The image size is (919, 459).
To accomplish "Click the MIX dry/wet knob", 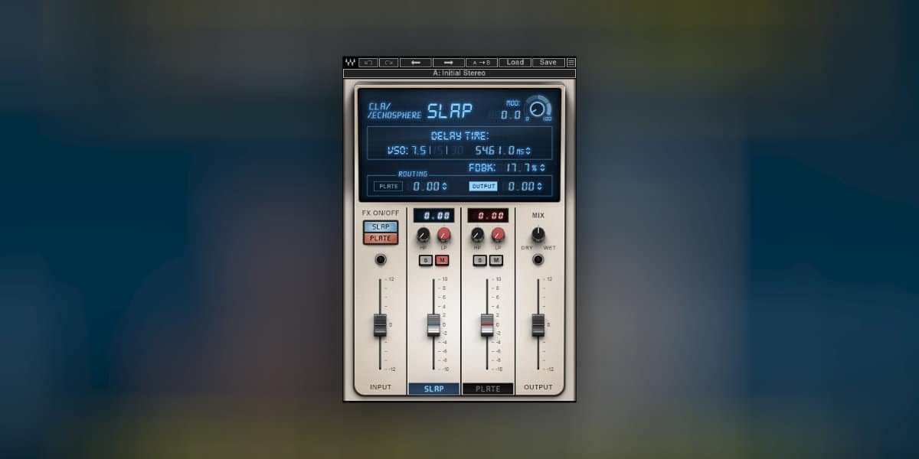I will coord(538,234).
